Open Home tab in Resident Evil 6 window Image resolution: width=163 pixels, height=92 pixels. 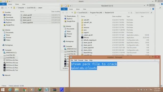(x=71, y=9)
